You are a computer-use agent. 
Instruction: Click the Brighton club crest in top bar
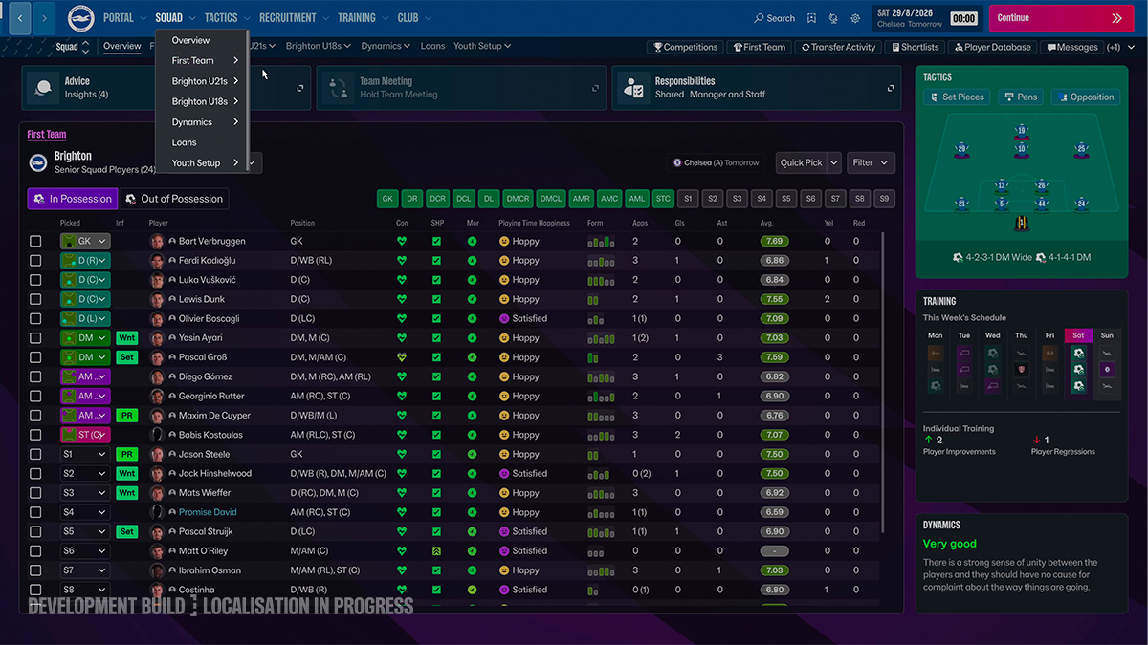tap(79, 18)
